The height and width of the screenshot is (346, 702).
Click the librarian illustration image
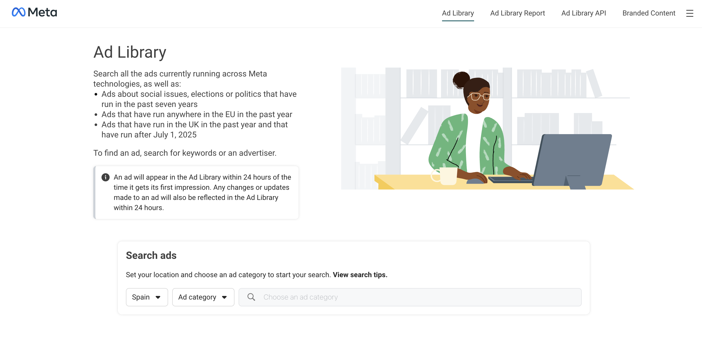tap(487, 128)
